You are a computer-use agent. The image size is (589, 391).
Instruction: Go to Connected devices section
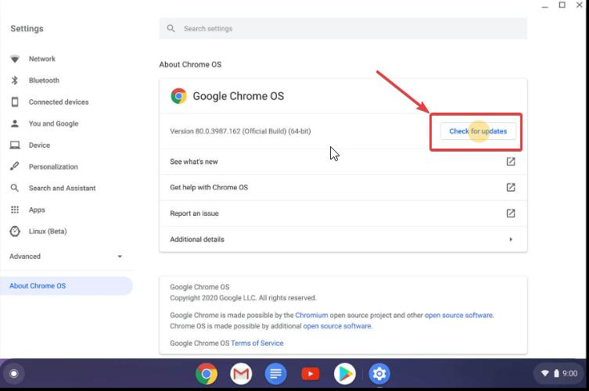[59, 102]
